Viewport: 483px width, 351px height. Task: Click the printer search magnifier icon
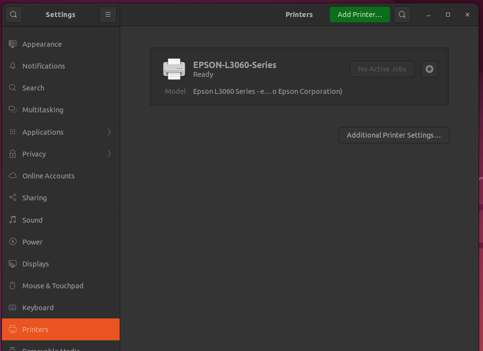(402, 15)
